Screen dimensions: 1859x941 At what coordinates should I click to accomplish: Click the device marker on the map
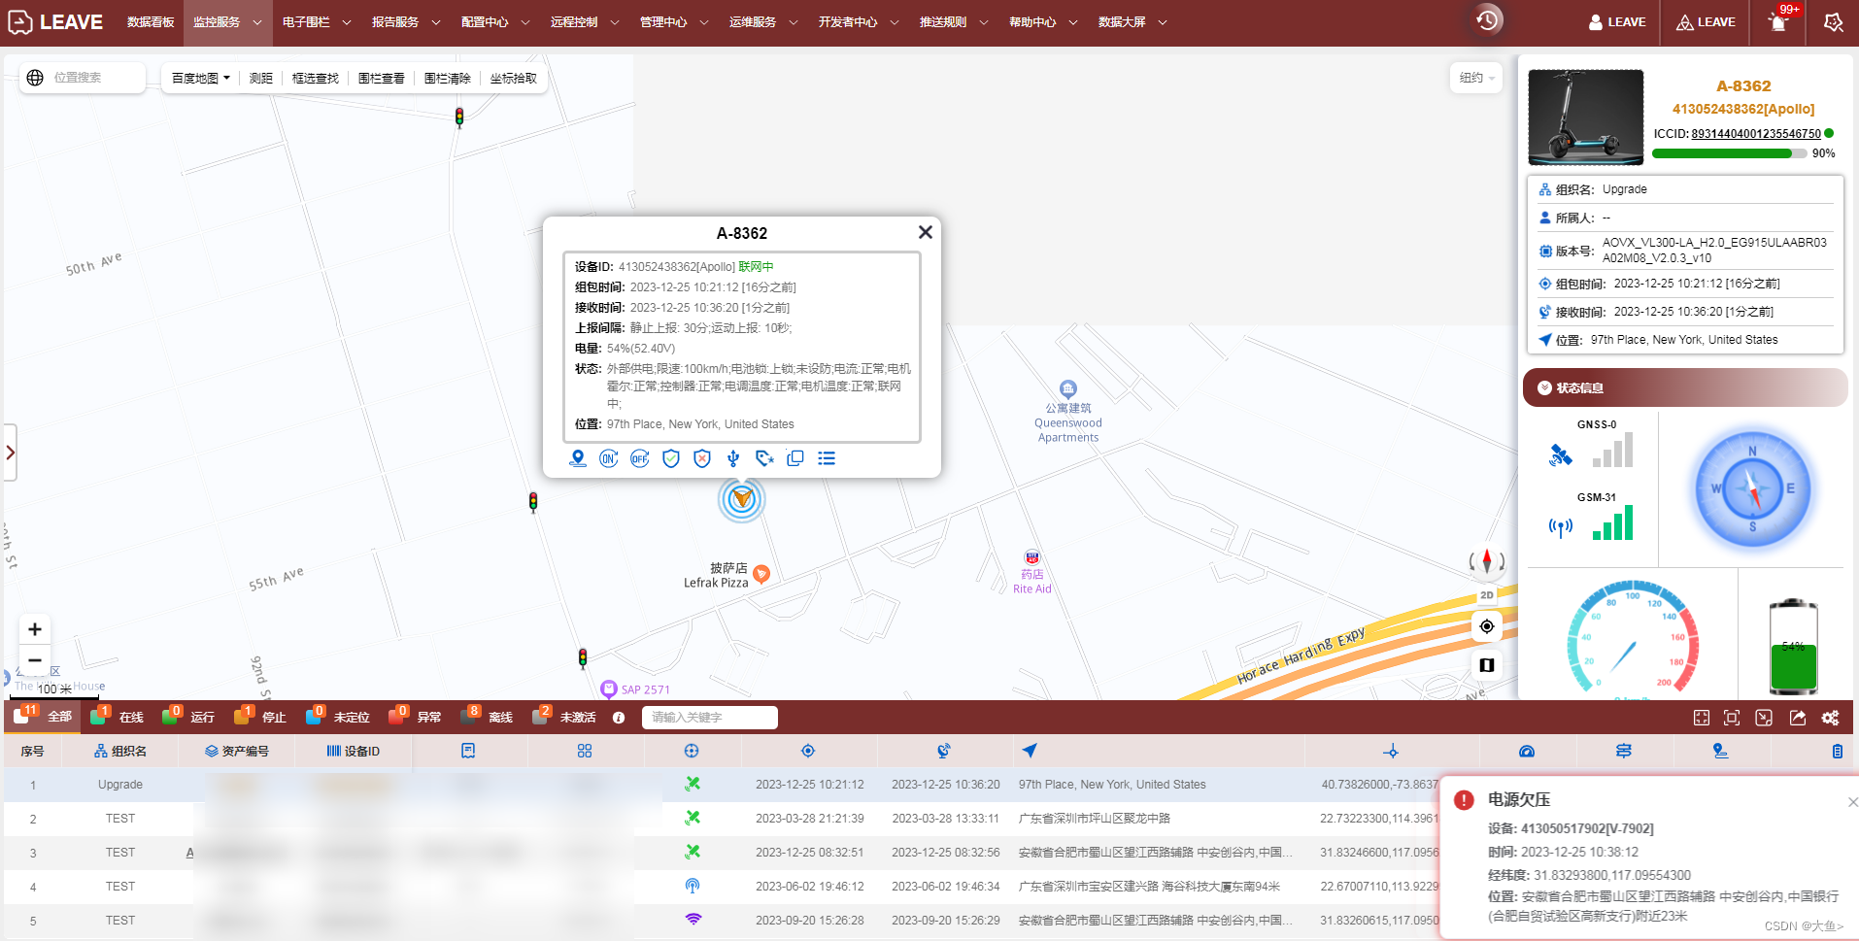[x=742, y=499]
